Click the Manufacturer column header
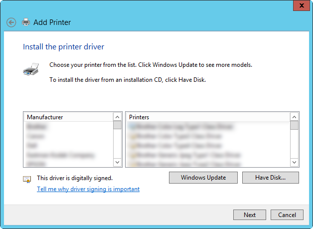The image size is (313, 229). tap(68, 117)
